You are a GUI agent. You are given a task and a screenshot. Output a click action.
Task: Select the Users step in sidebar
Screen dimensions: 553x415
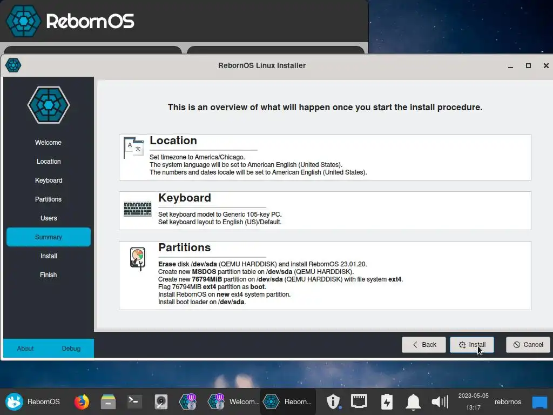coord(48,218)
